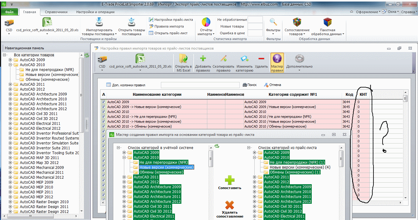
Task: Uncheck AutoCAD 2009 -> Новые версии row checkbox
Action: point(103,107)
